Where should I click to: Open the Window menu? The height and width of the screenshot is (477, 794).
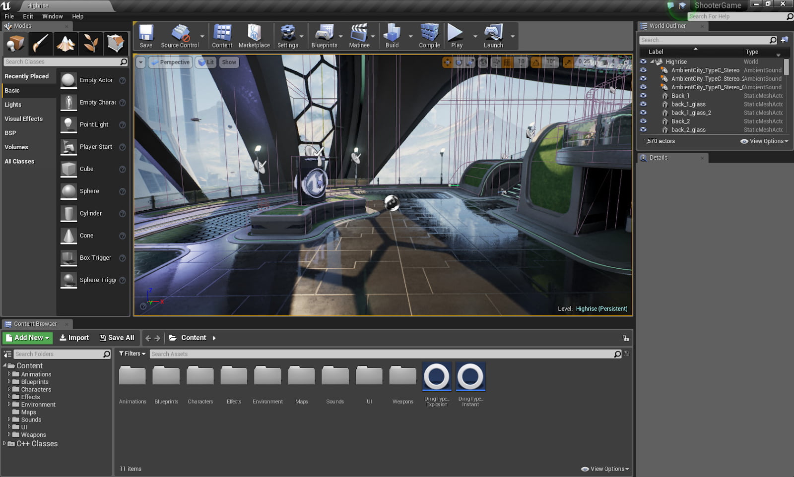[x=52, y=16]
